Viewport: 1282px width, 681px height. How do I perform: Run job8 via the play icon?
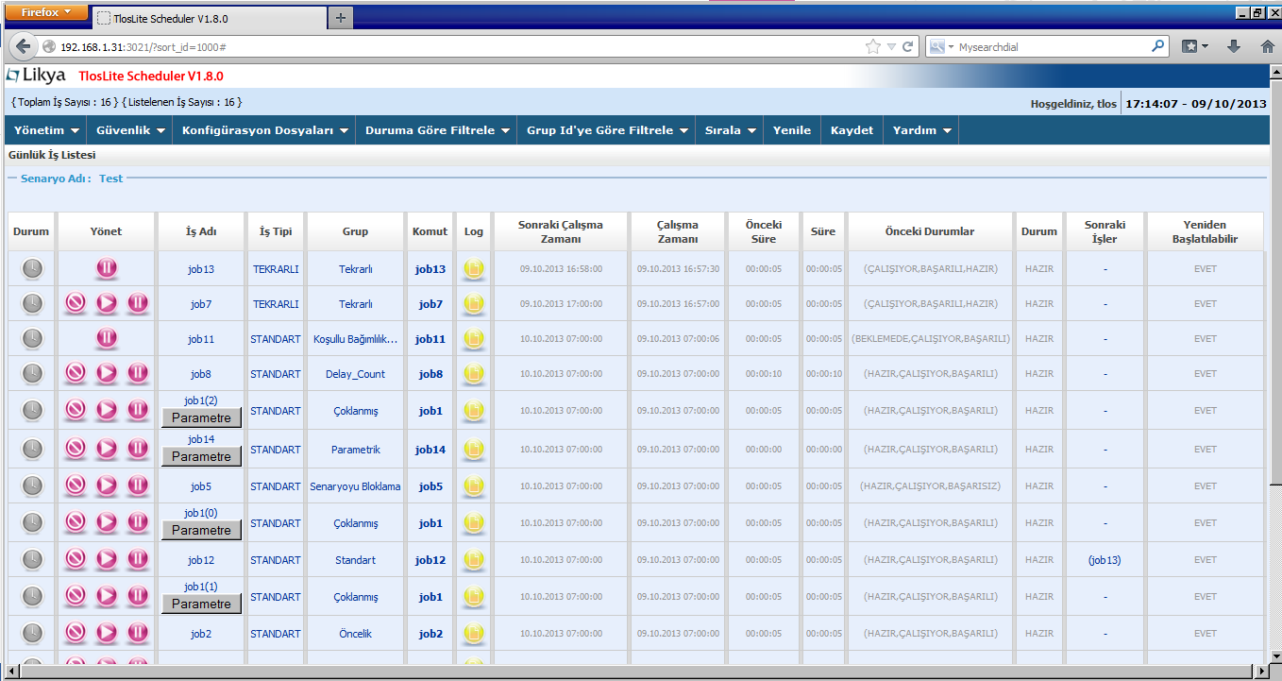tap(107, 374)
